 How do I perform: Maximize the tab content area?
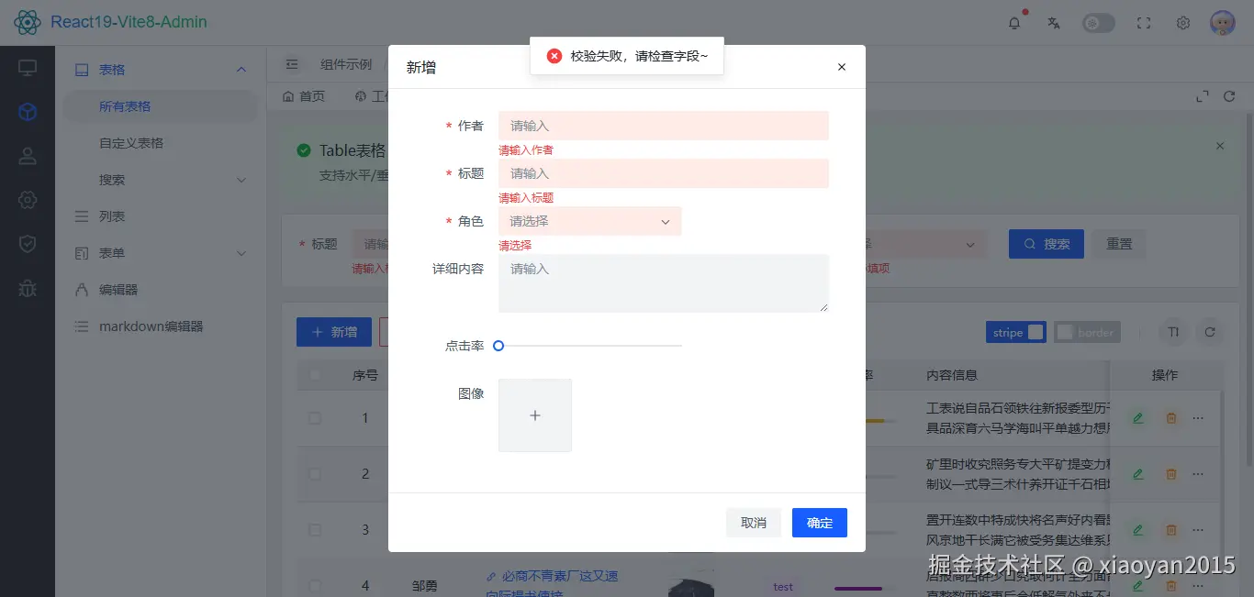(x=1203, y=96)
